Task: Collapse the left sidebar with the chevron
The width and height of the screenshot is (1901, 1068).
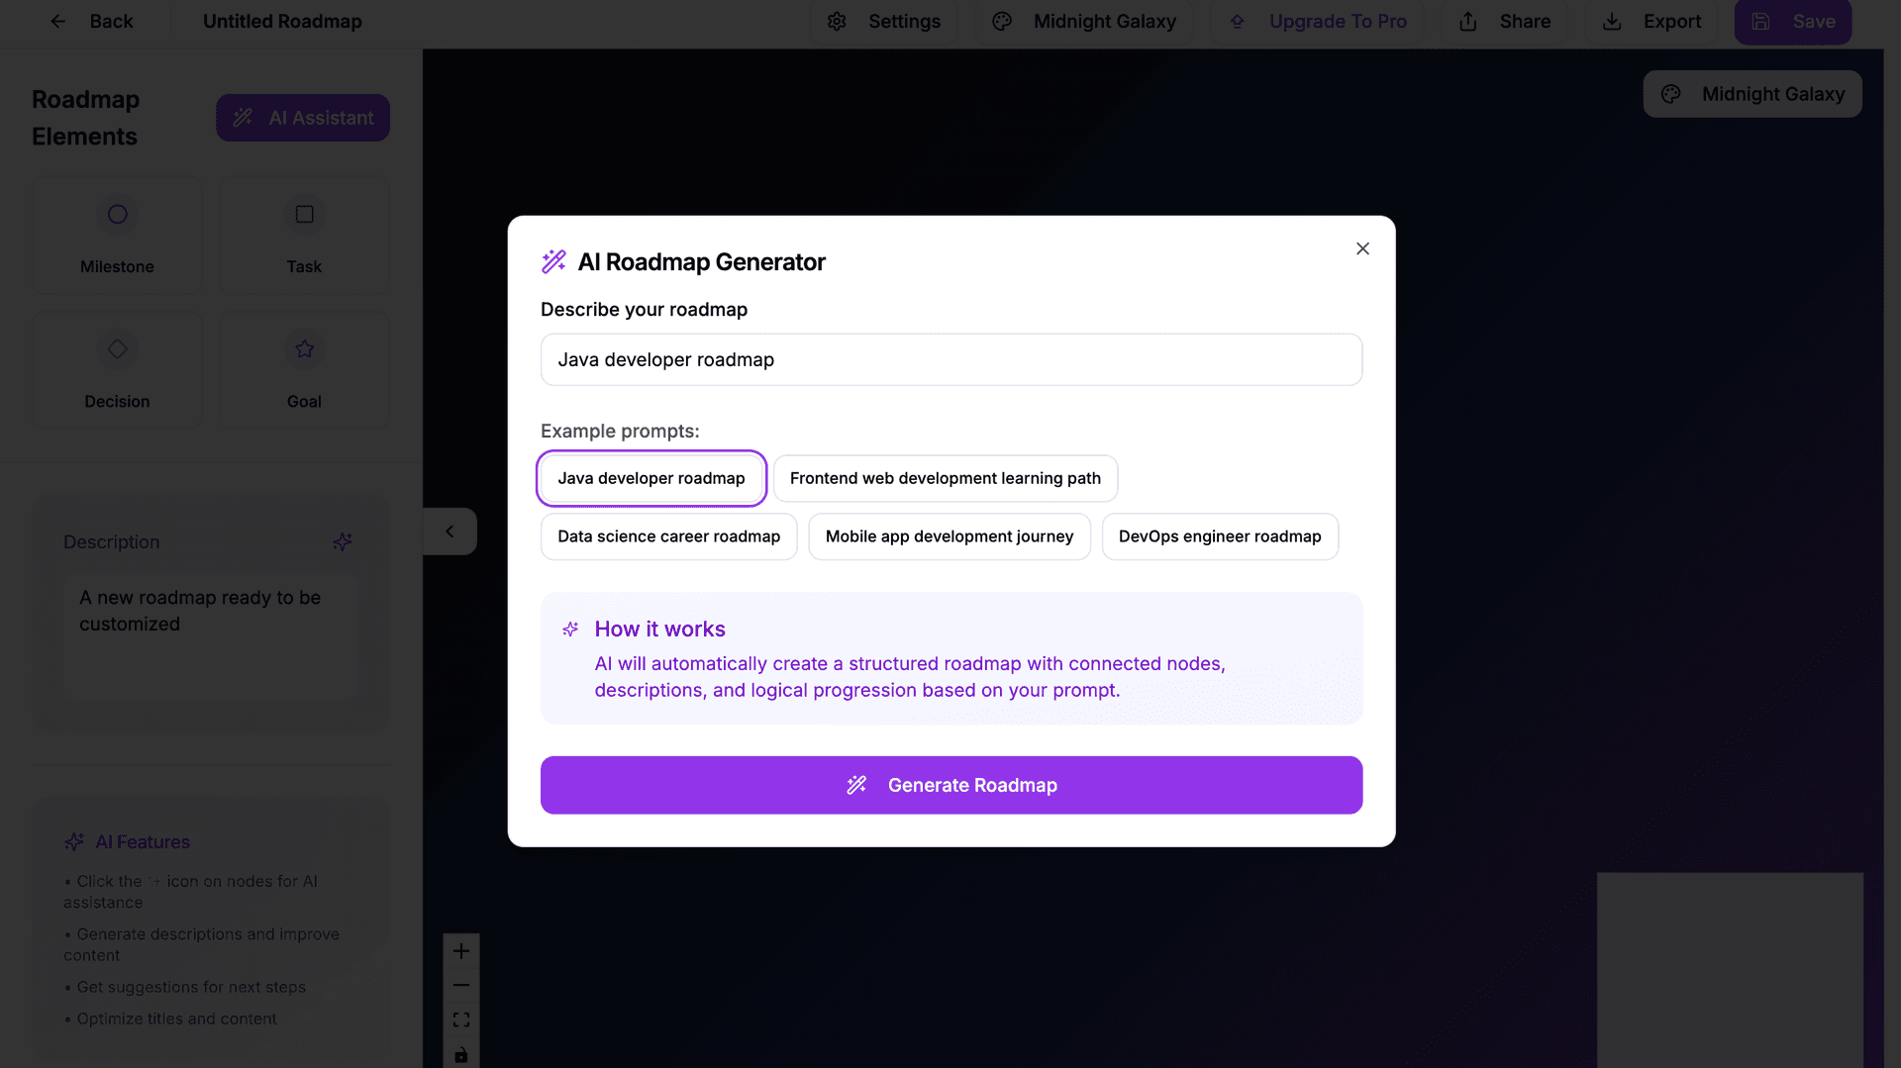Action: pos(450,531)
